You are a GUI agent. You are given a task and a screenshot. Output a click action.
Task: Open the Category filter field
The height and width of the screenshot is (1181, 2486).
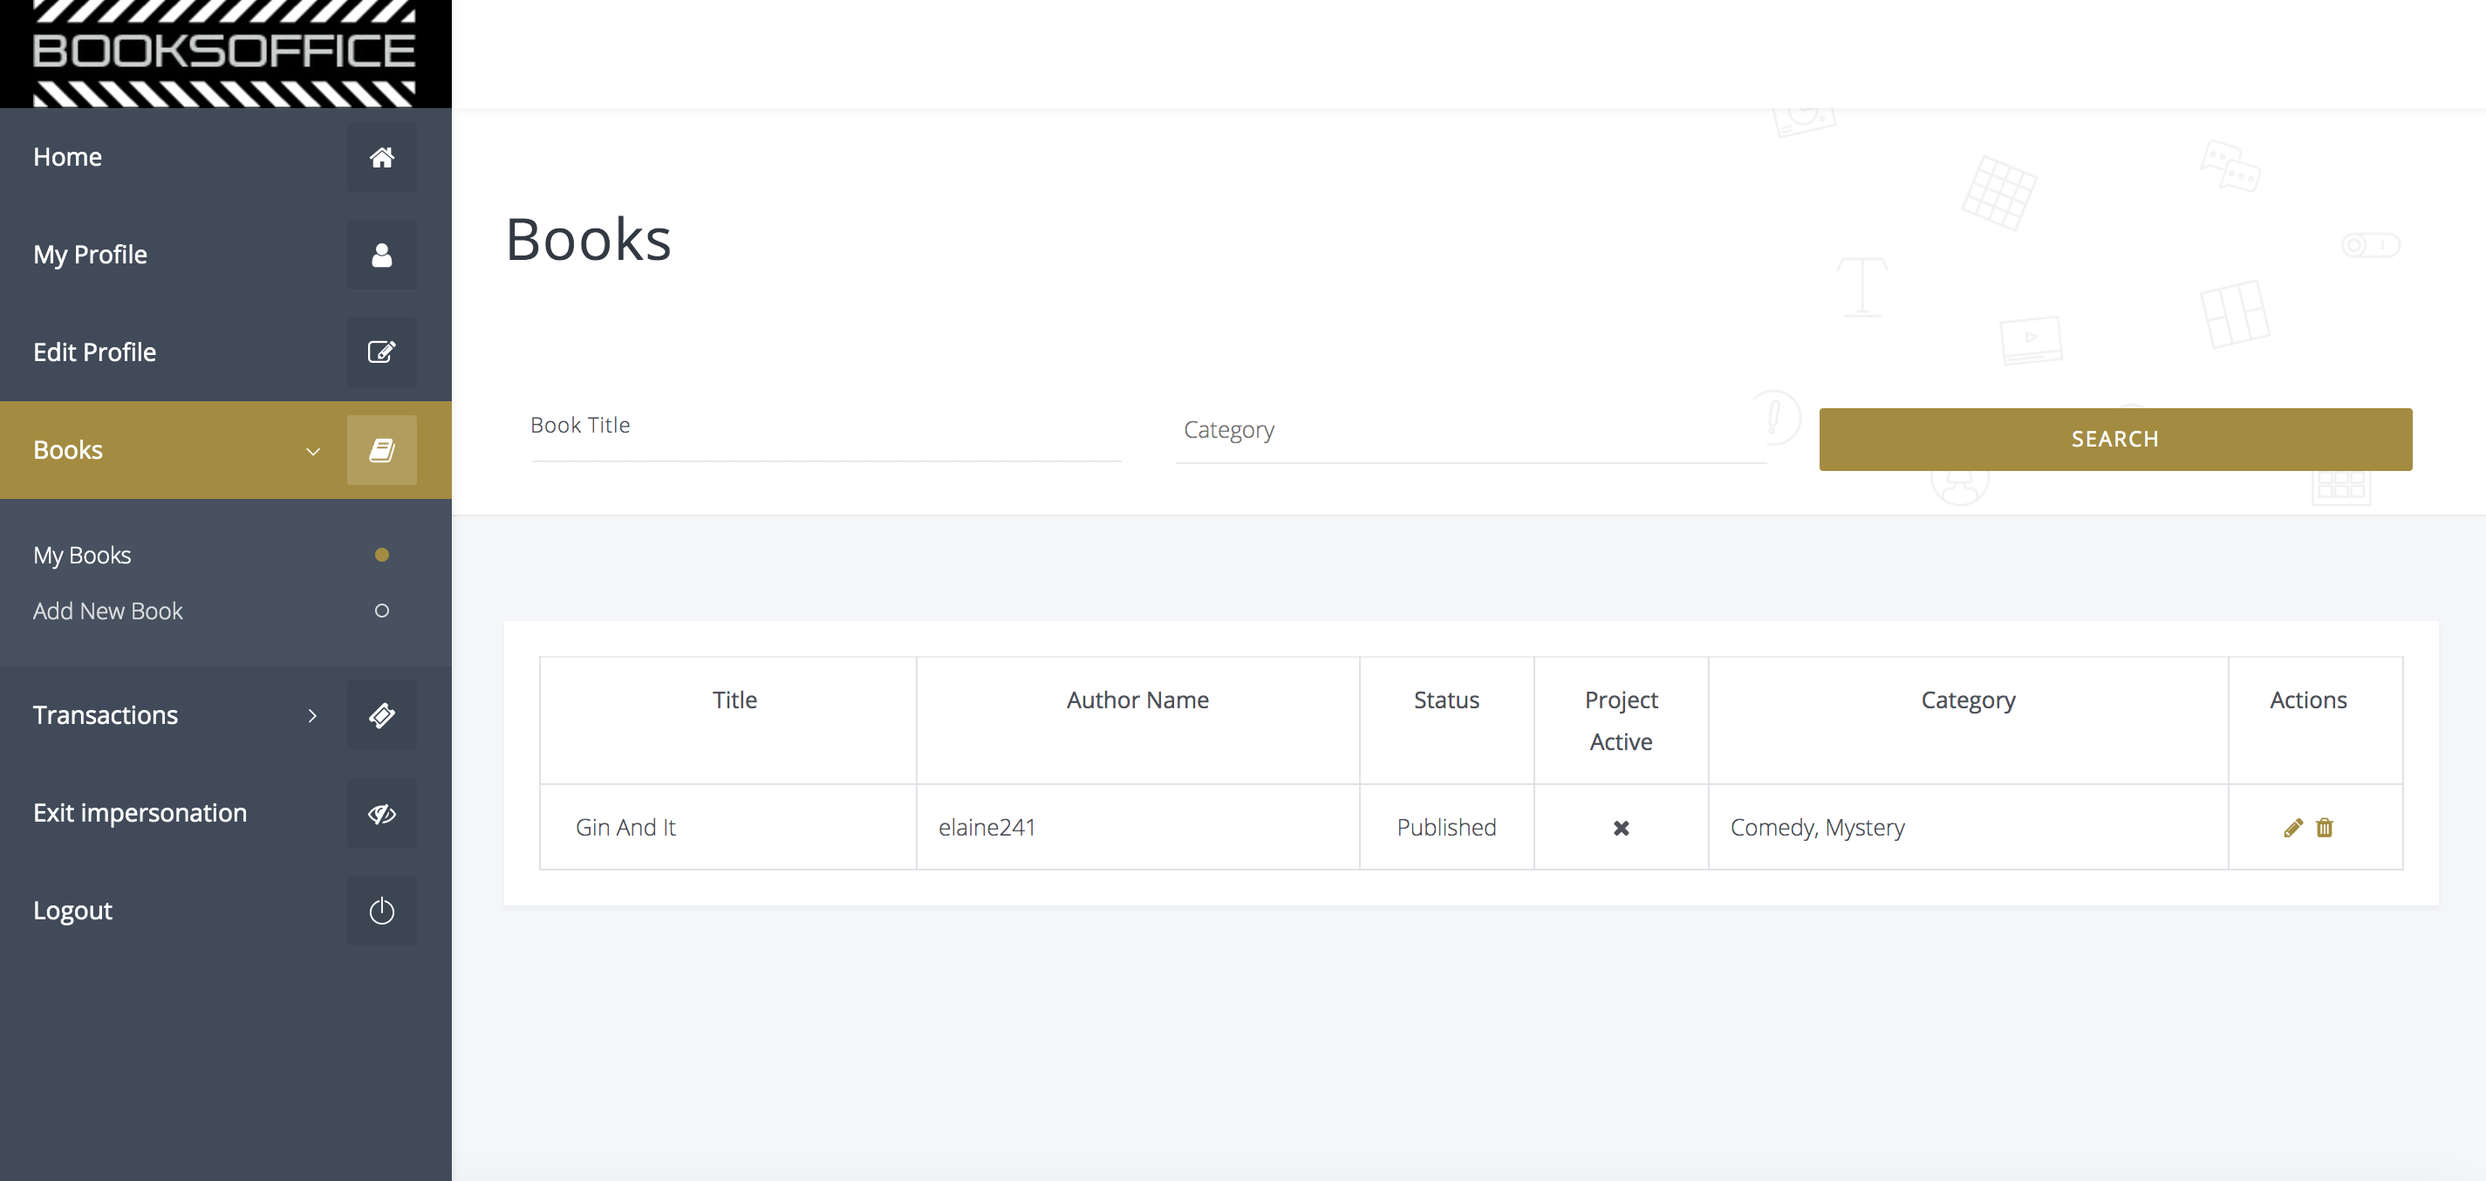pyautogui.click(x=1471, y=431)
